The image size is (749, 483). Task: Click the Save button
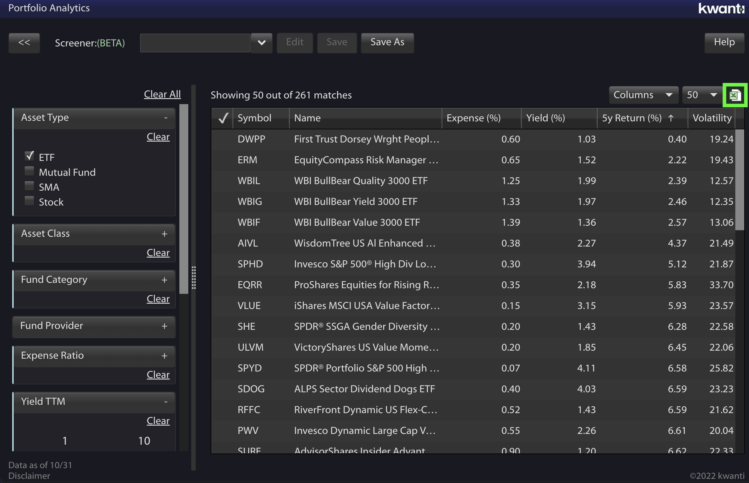point(337,43)
